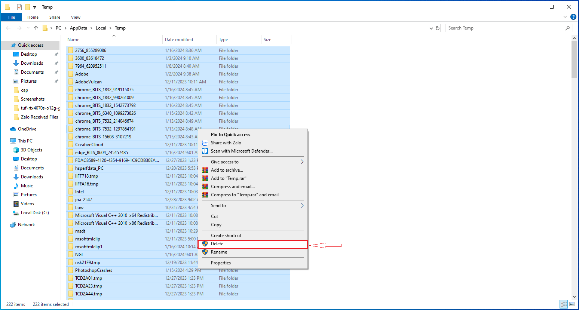Open Music folder in navigation pane
This screenshot has width=579, height=310.
27,186
